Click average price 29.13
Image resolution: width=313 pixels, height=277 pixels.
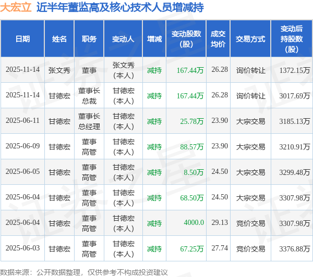[220, 223]
